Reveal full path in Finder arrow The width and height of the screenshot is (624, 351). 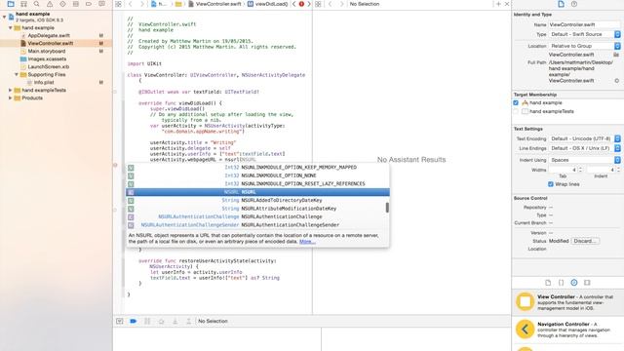coord(617,80)
